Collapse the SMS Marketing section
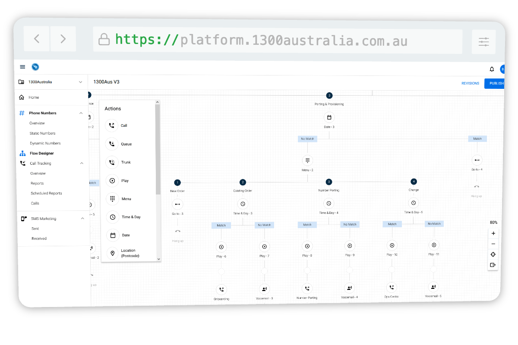This screenshot has height=345, width=518. 82,219
